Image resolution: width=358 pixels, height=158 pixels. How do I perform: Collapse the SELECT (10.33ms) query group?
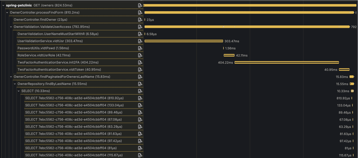coord(18,91)
